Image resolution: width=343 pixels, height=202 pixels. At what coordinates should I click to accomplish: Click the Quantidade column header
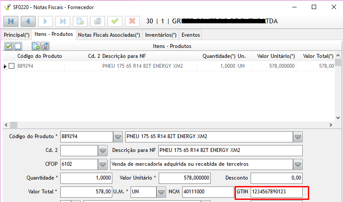coord(219,56)
